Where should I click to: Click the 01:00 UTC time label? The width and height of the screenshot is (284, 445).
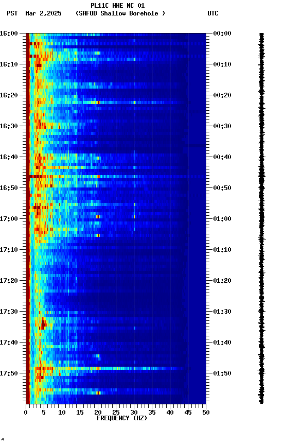222,219
